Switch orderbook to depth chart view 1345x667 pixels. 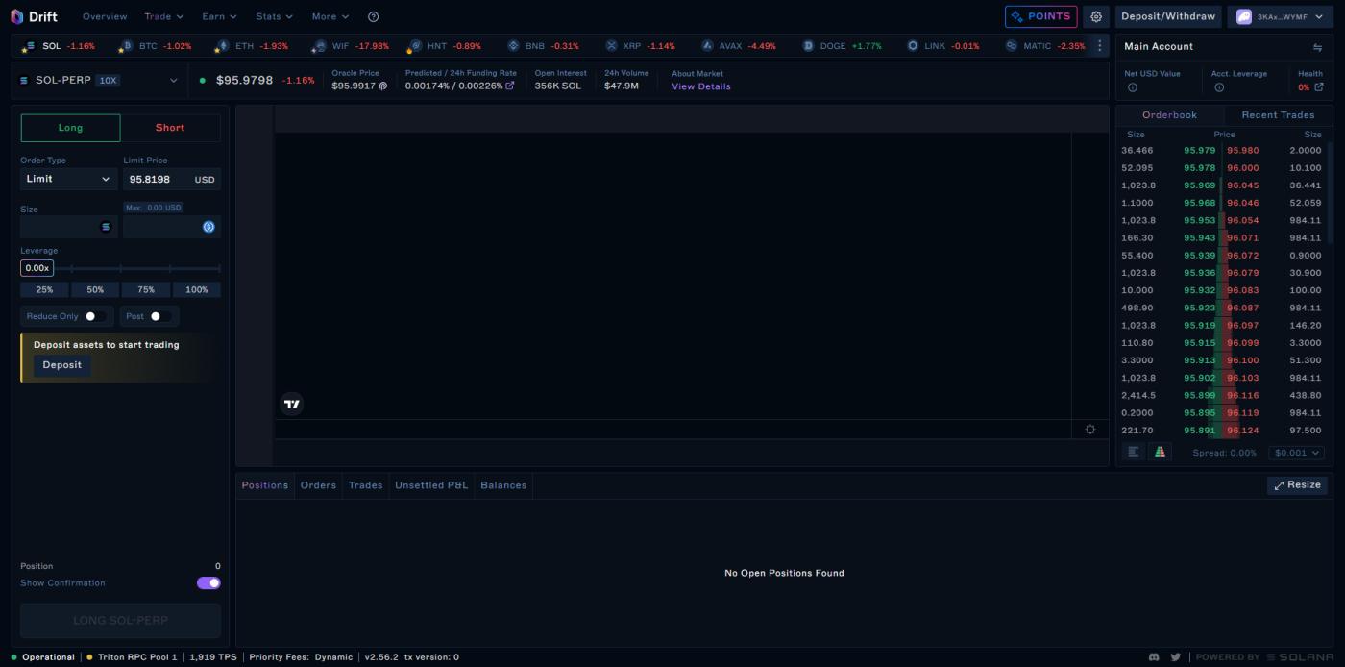click(1160, 452)
